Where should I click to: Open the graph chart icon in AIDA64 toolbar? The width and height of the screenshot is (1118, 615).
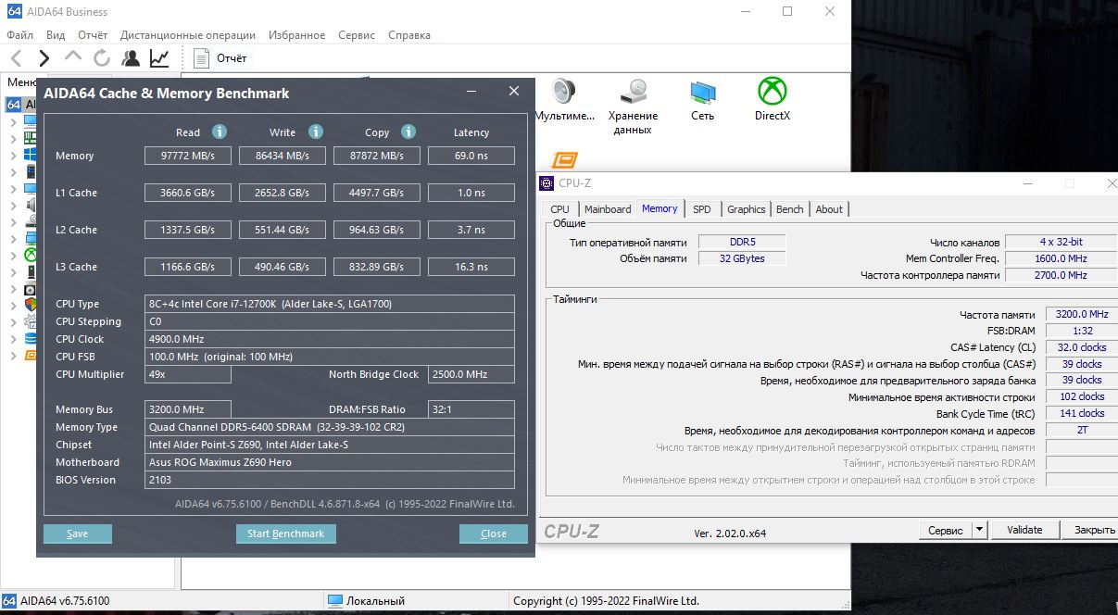click(159, 58)
